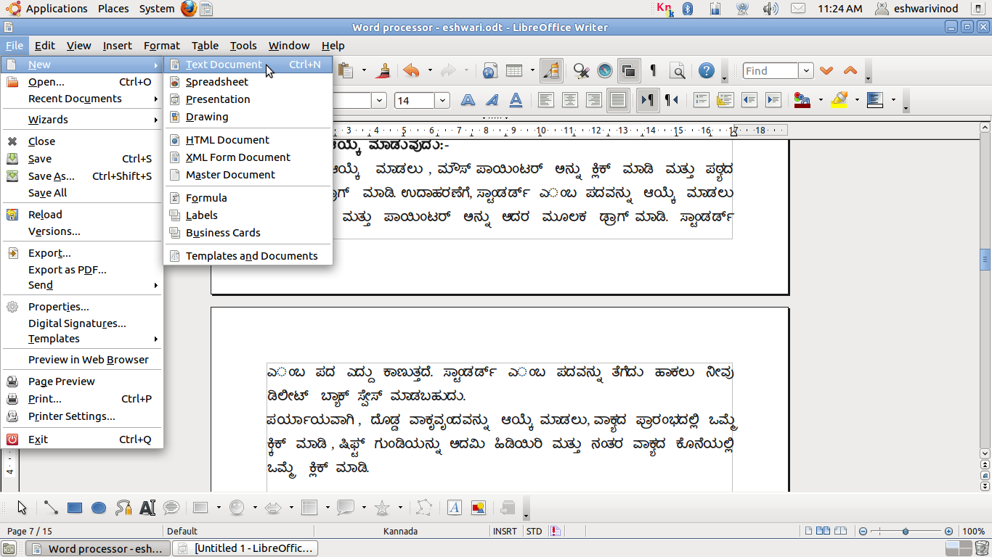Click the Format Paintbrush icon
The height and width of the screenshot is (557, 992).
click(384, 70)
